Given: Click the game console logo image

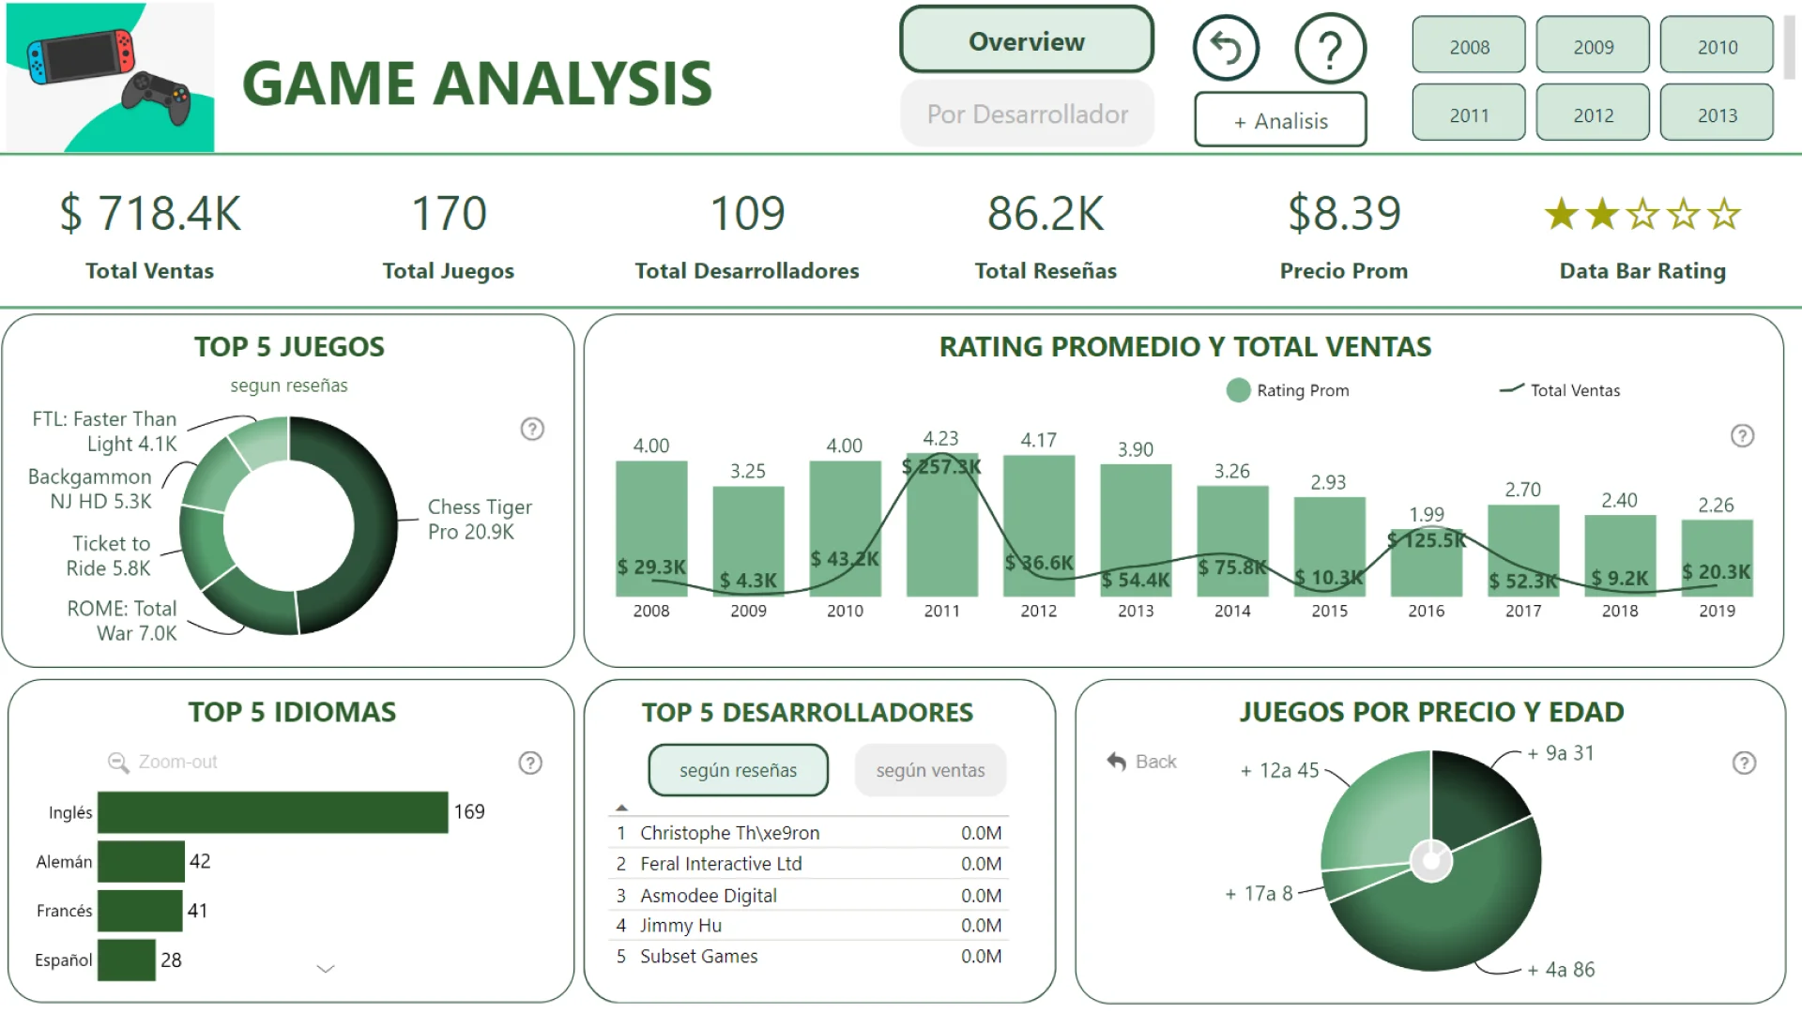Looking at the screenshot, I should (x=111, y=77).
